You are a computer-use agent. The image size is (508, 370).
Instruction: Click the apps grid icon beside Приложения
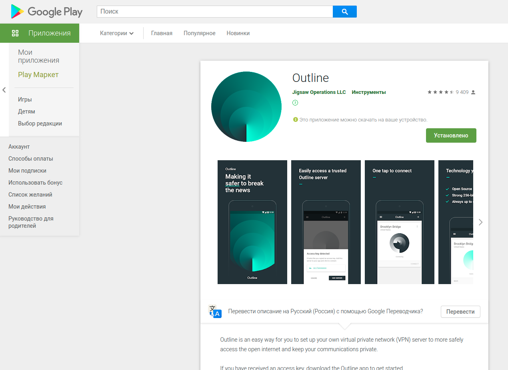point(15,33)
